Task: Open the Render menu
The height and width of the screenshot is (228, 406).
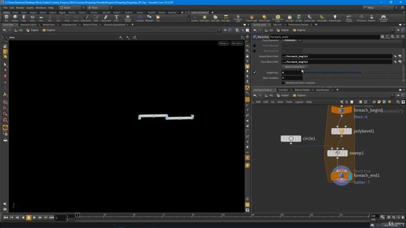Action: (x=20, y=8)
